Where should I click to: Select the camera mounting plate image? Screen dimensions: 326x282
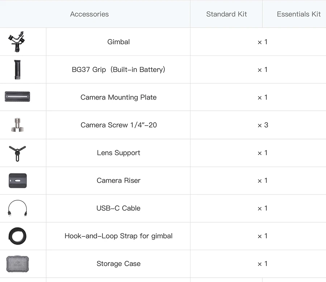17,97
